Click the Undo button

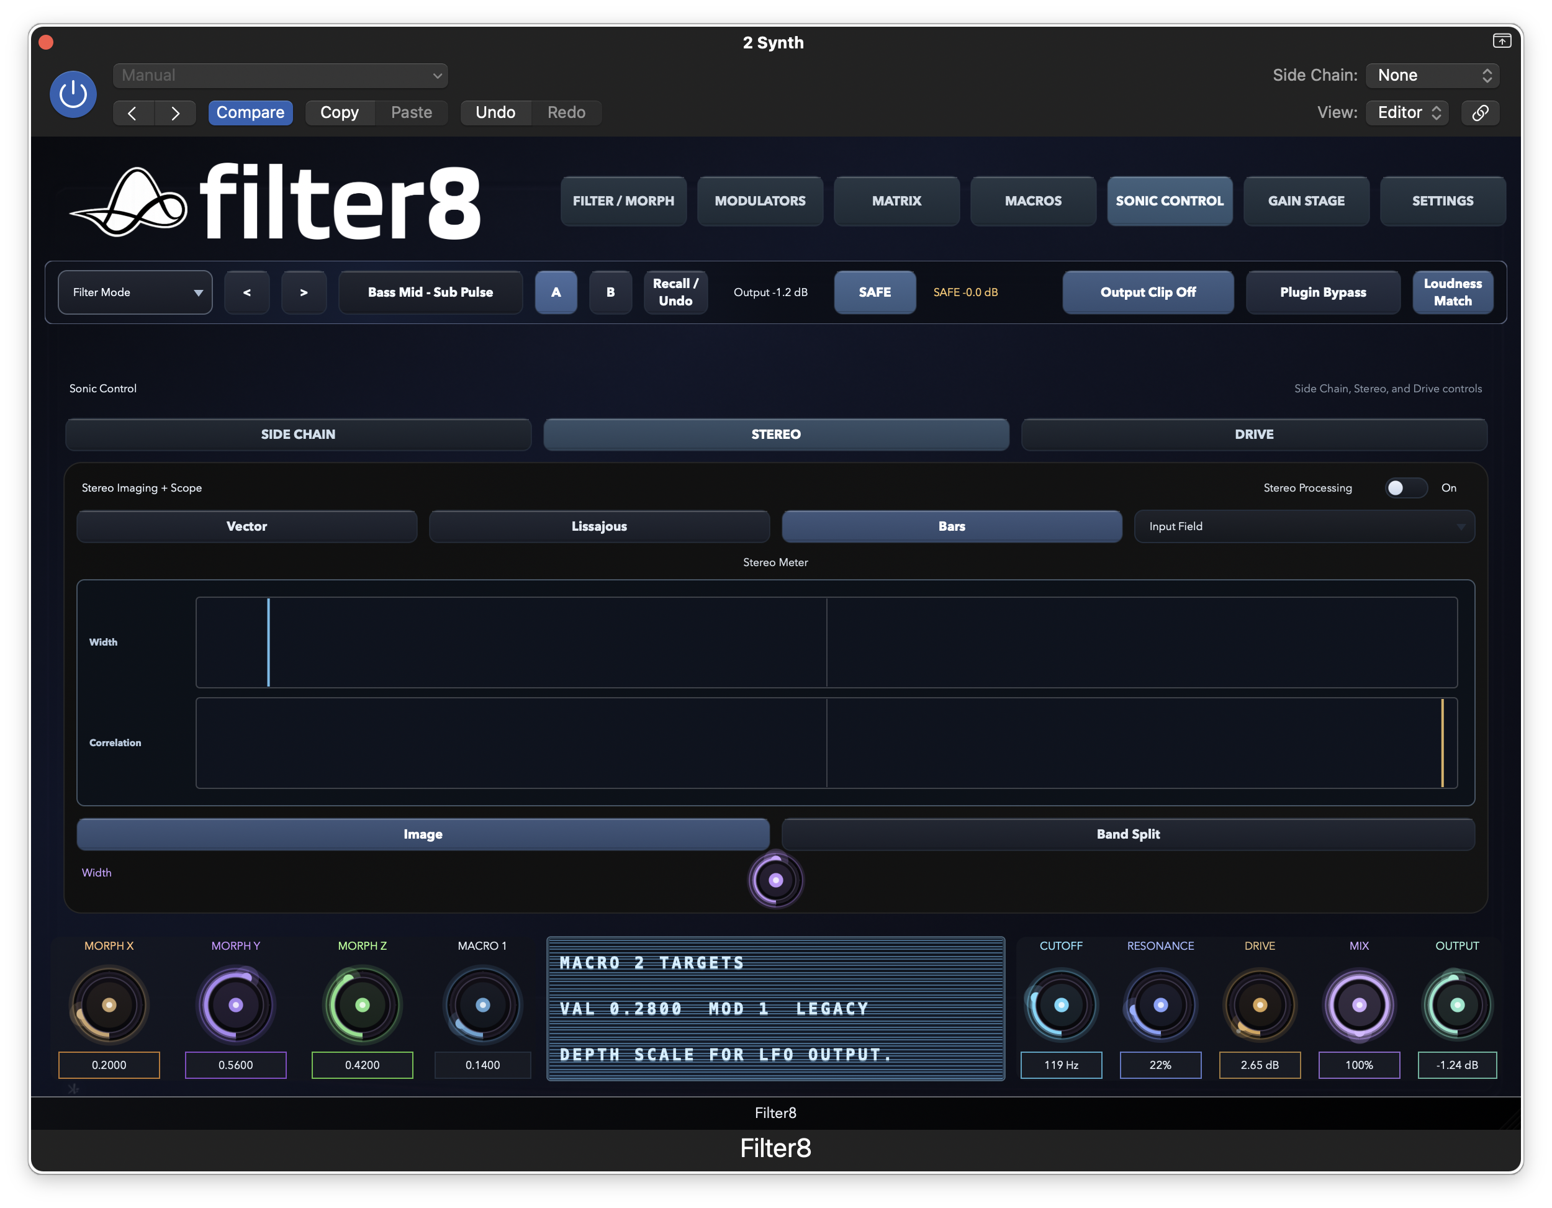[x=495, y=113]
